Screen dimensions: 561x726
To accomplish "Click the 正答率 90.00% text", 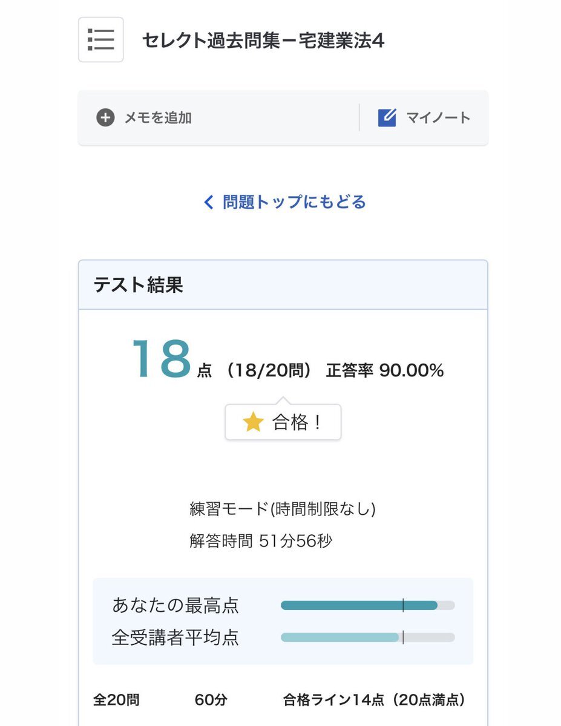I will tap(385, 370).
